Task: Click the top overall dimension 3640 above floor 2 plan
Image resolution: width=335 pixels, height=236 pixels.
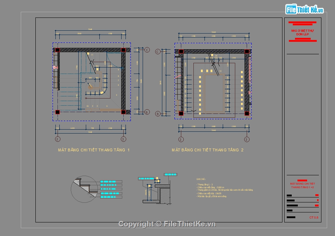Action: (x=214, y=32)
